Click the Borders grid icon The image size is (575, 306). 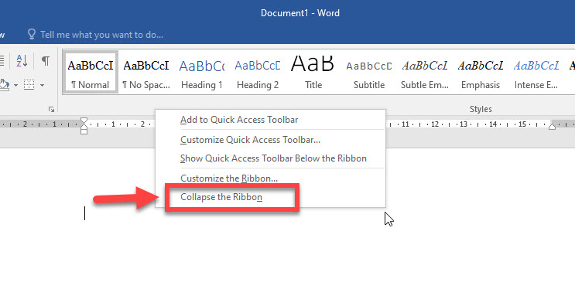tap(29, 85)
